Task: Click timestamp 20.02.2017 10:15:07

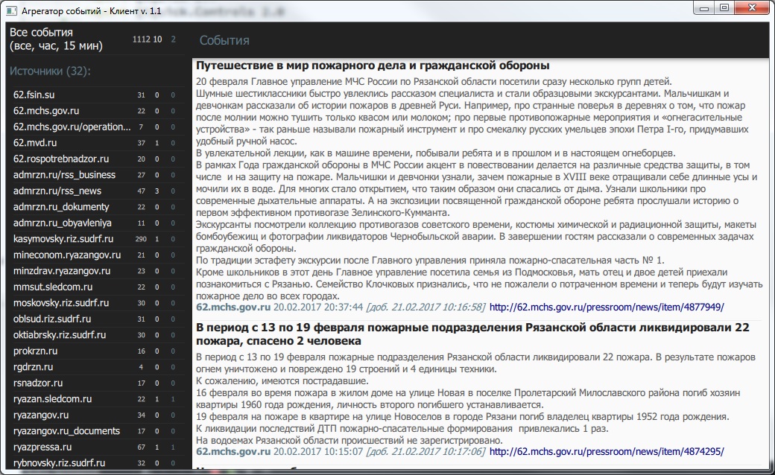Action: point(318,451)
